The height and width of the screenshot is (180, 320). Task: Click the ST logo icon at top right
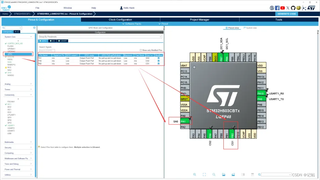point(311,8)
